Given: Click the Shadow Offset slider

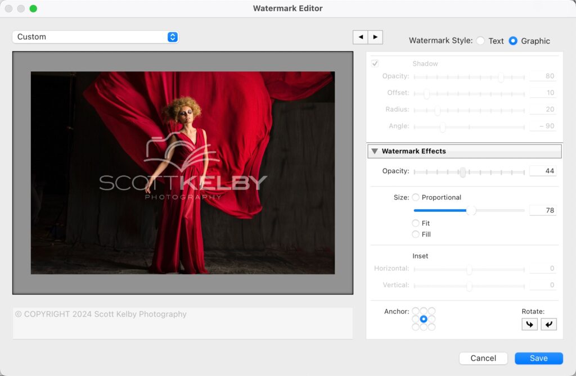Looking at the screenshot, I should 469,94.
